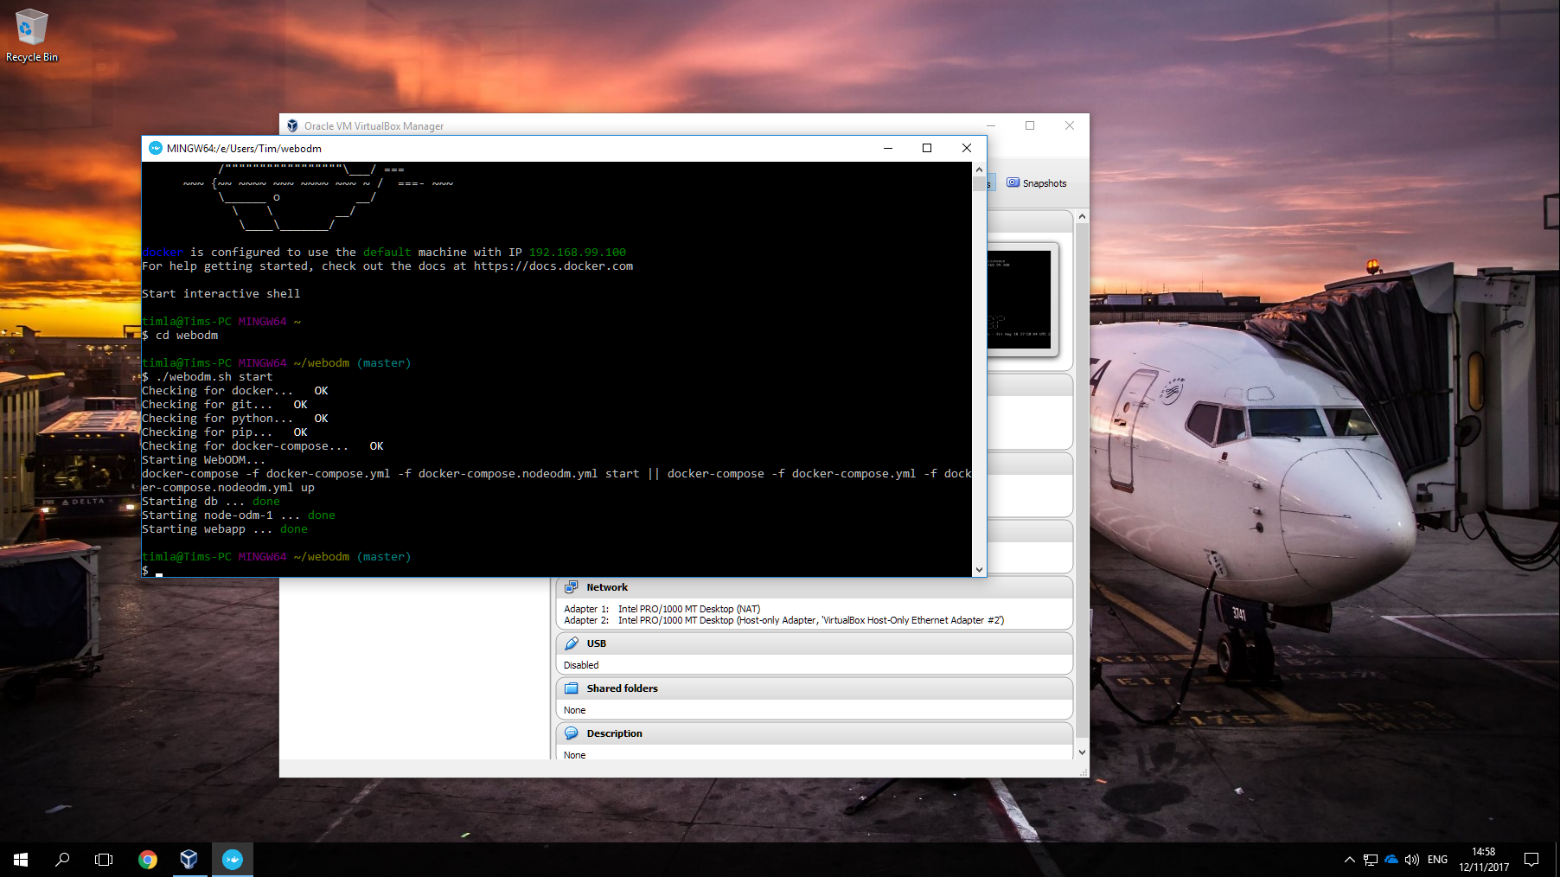Open Oracle VM VirtualBox from the taskbar
Viewport: 1560px width, 877px height.
point(189,859)
